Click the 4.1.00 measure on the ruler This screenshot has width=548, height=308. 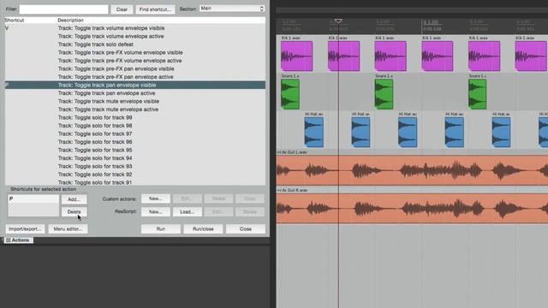(431, 22)
